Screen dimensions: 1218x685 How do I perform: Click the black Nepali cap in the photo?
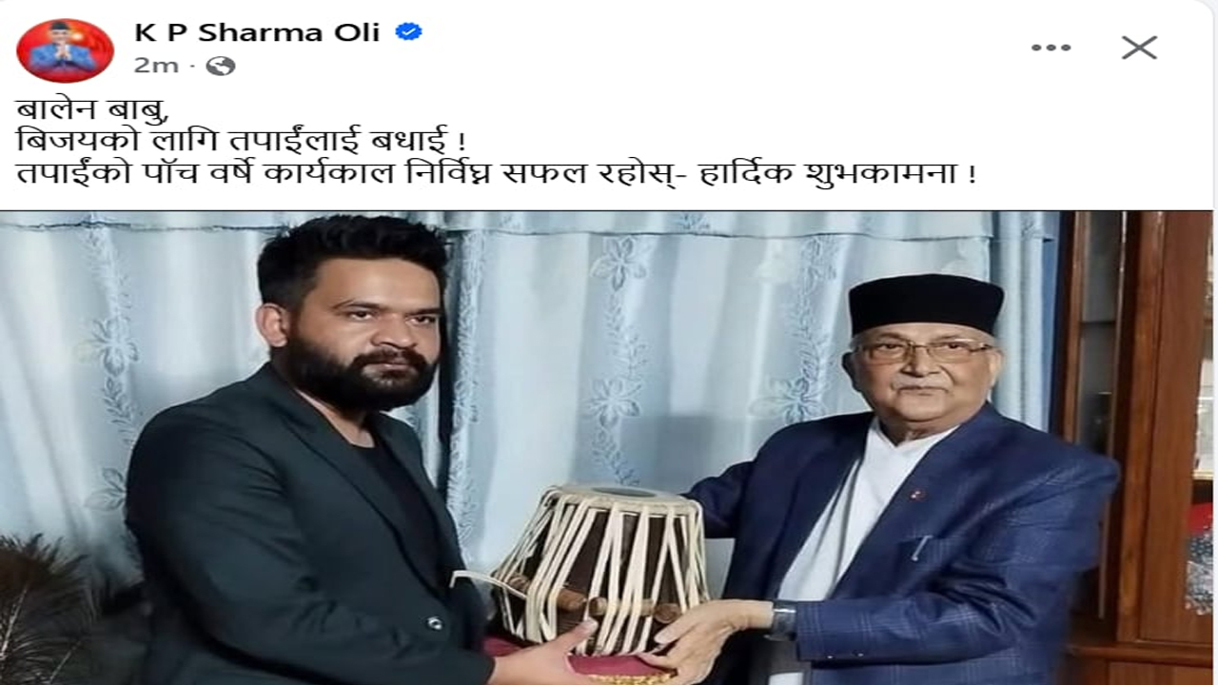coord(925,303)
